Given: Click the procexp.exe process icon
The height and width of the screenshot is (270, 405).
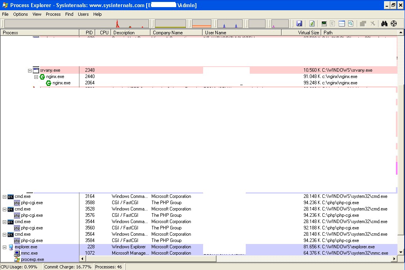Looking at the screenshot, I should tap(17, 259).
